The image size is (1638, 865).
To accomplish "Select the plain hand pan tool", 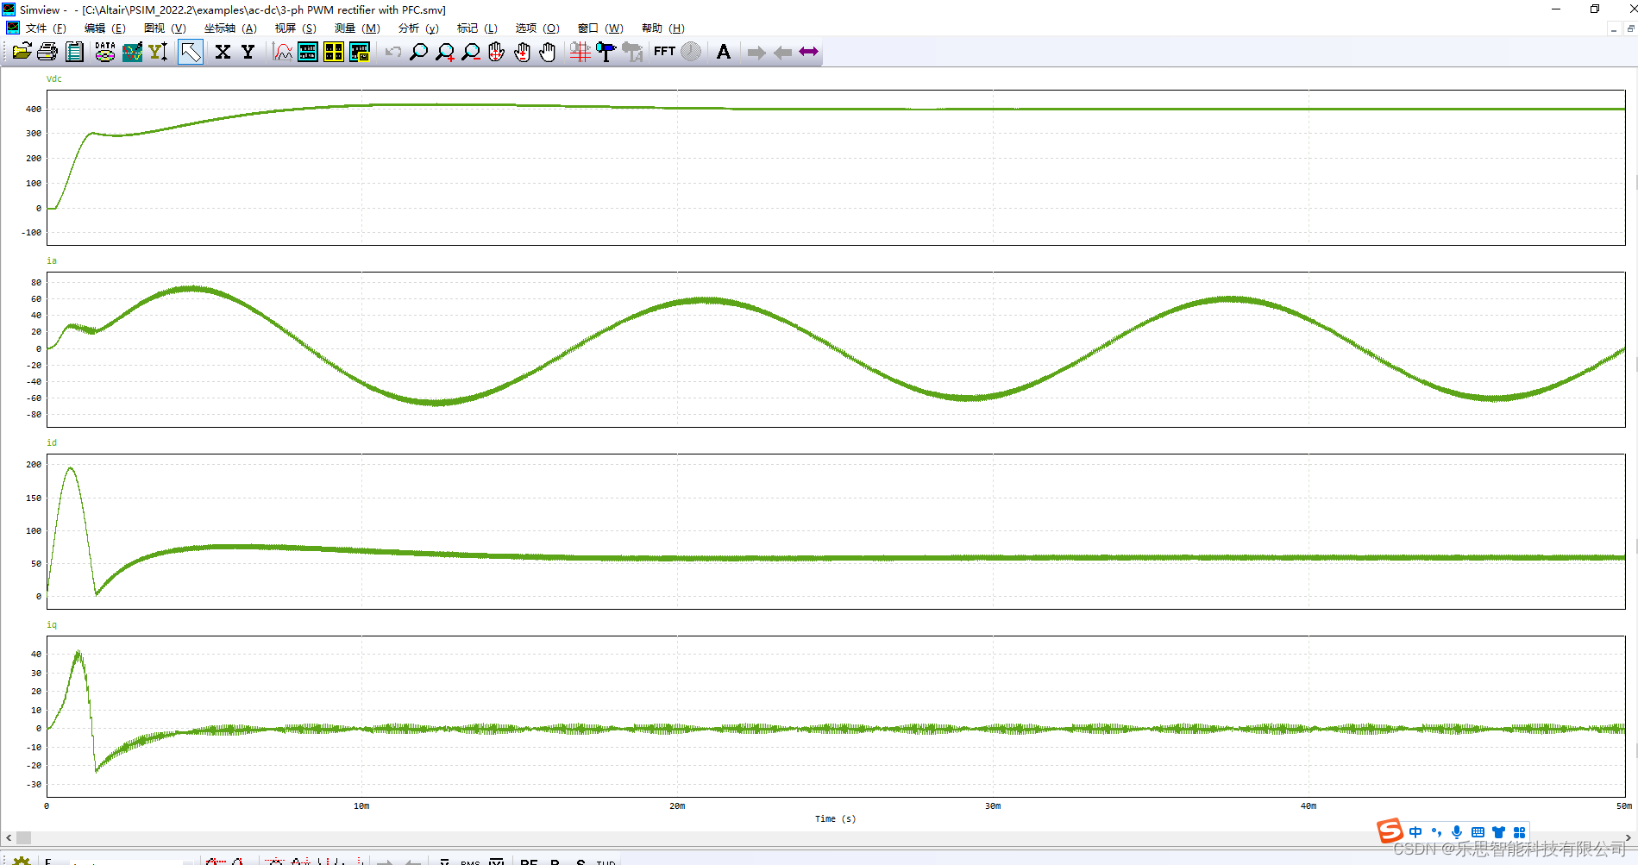I will (x=548, y=52).
